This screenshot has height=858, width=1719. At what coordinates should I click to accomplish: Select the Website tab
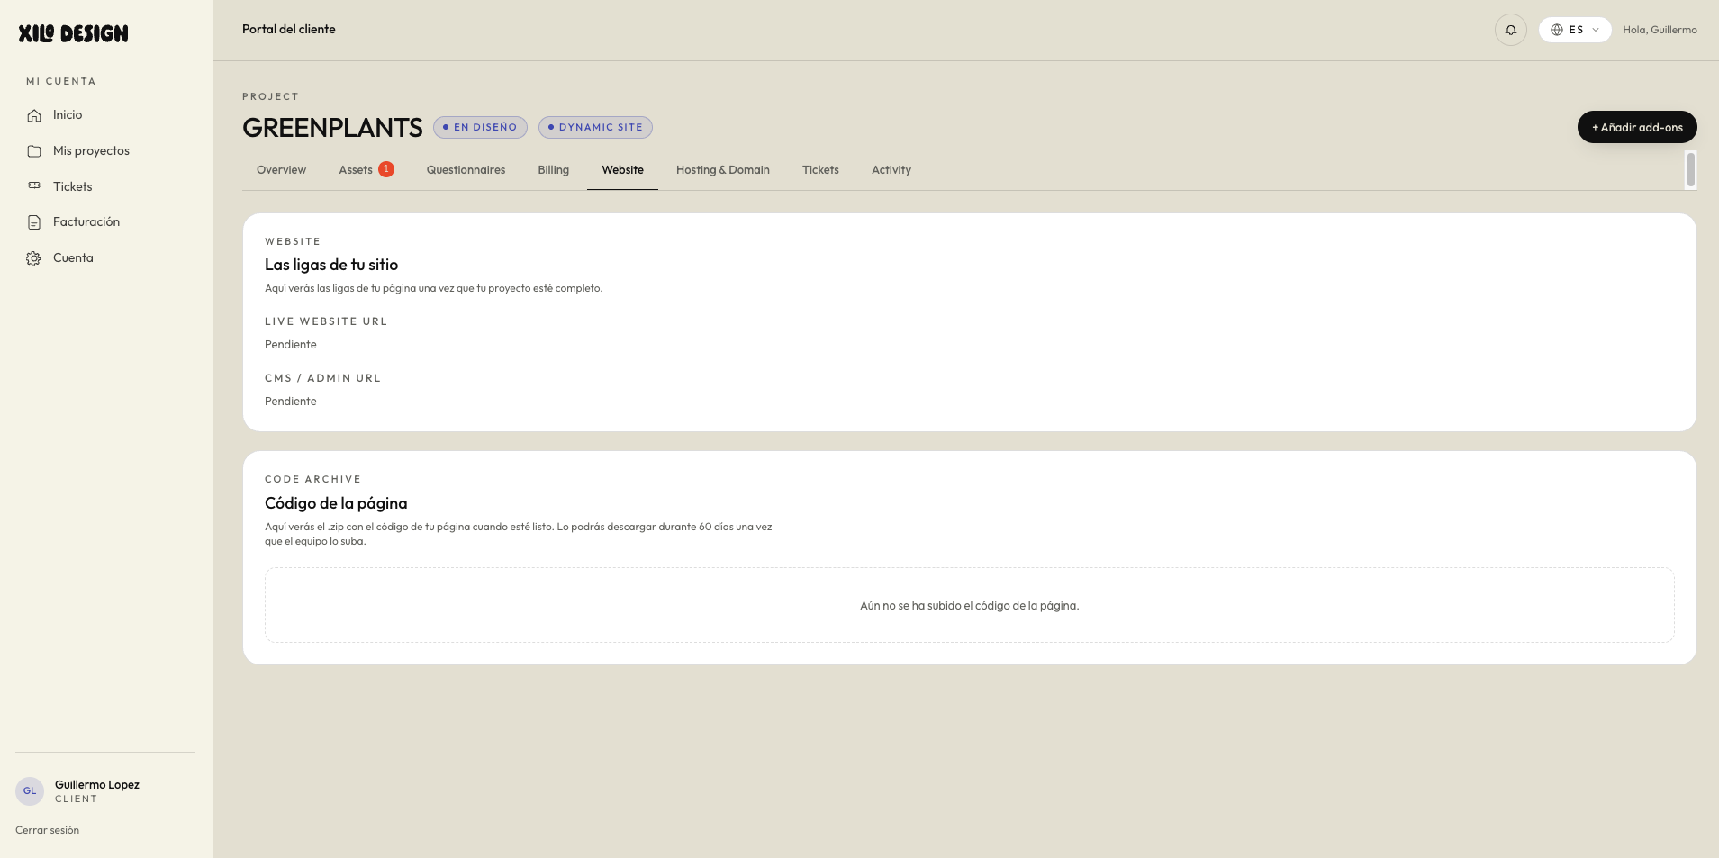[x=623, y=170]
